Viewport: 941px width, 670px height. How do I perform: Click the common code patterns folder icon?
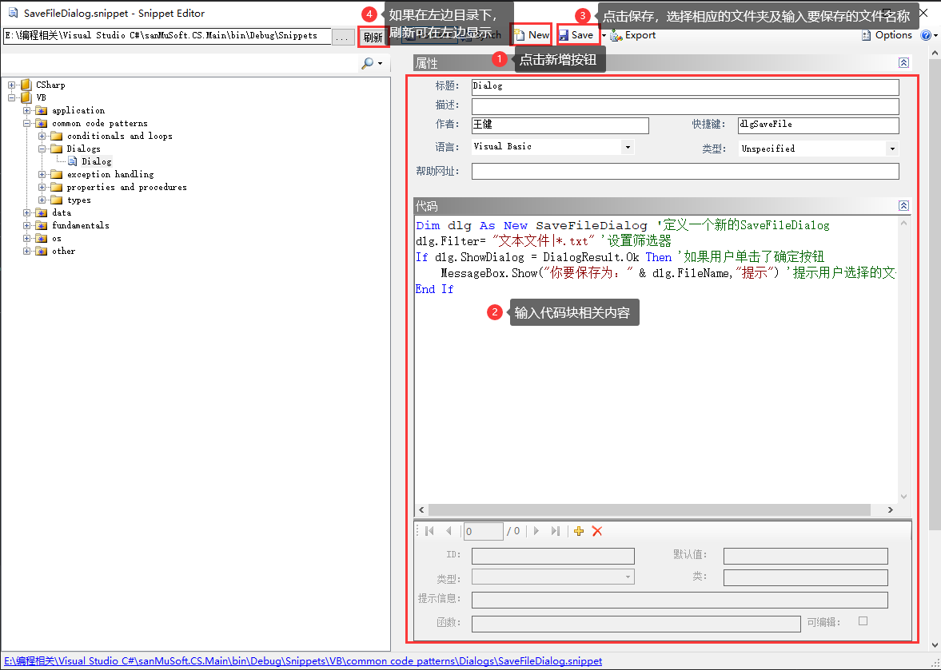point(42,124)
